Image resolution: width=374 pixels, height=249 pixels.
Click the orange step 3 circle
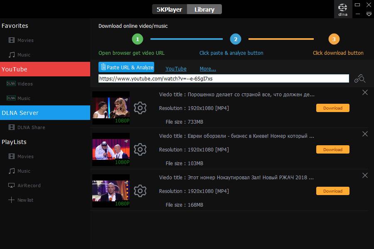point(334,39)
